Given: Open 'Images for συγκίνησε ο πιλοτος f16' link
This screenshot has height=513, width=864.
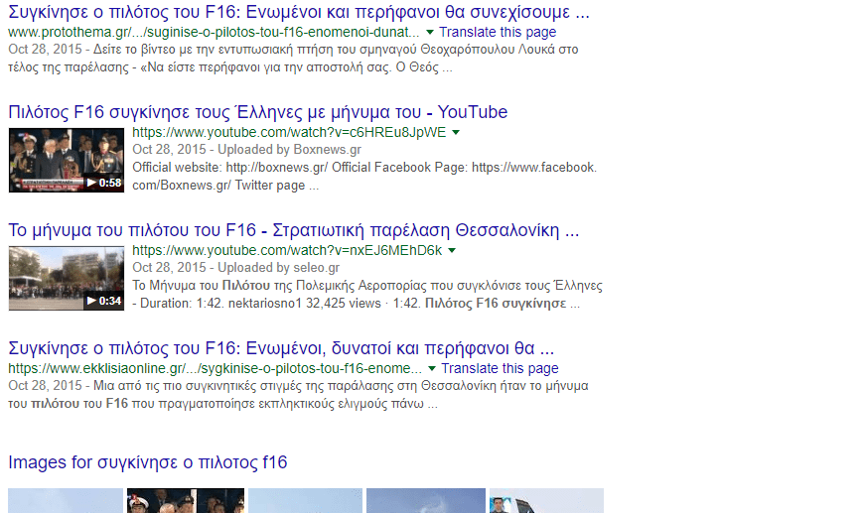Looking at the screenshot, I should 148,462.
